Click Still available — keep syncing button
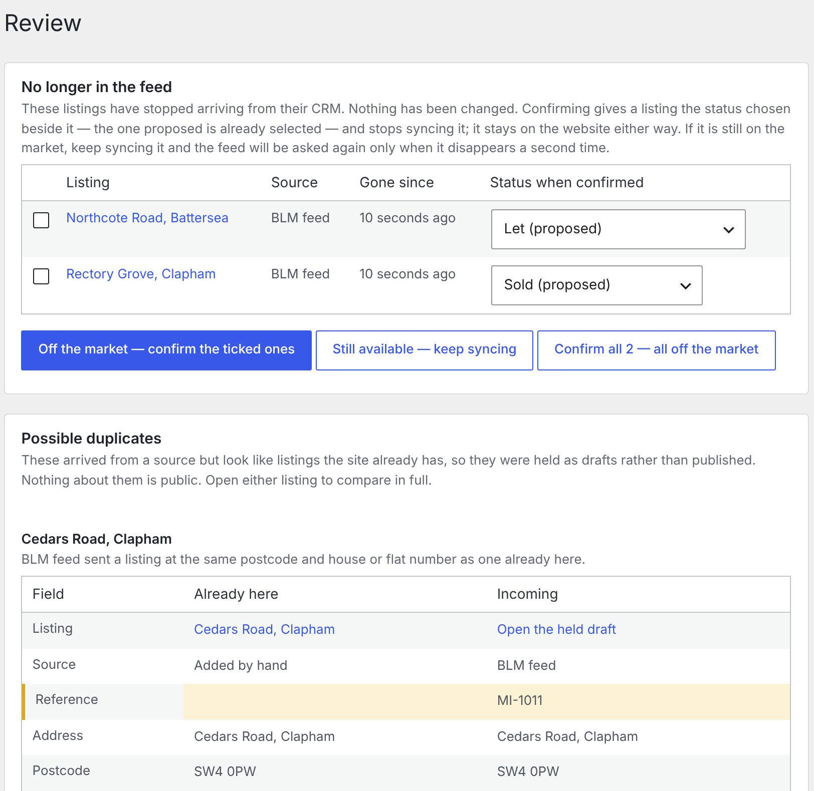814x791 pixels. click(x=425, y=350)
